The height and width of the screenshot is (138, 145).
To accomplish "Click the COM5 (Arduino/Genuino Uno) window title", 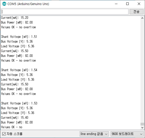I will pos(28,4).
